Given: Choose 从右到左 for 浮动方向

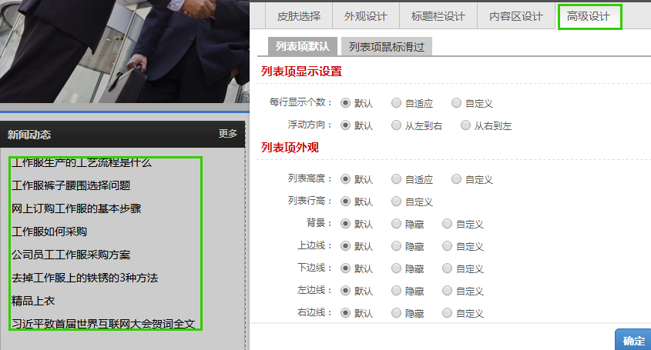Looking at the screenshot, I should tap(465, 125).
